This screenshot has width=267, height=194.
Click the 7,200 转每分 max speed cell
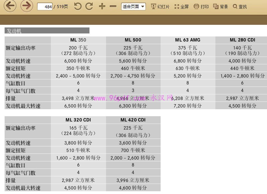[188, 106]
